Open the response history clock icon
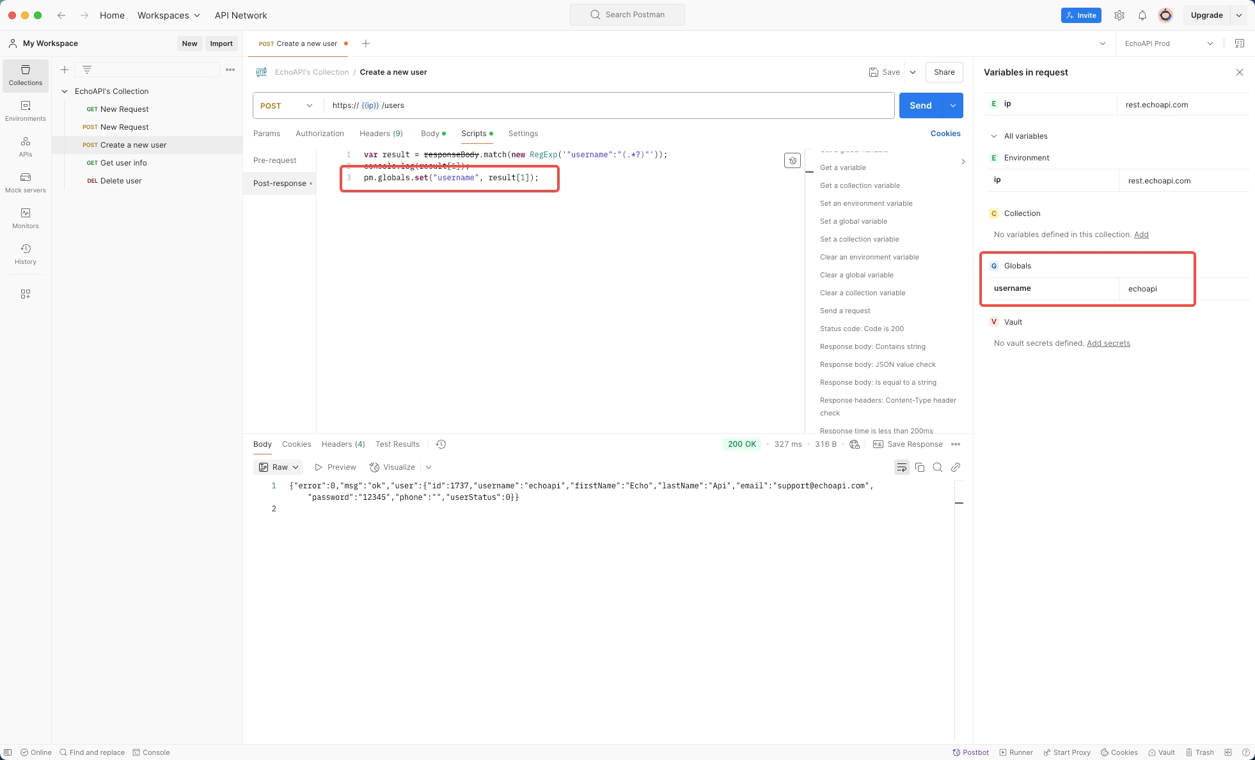Screen dimensions: 1255x760 coord(441,444)
